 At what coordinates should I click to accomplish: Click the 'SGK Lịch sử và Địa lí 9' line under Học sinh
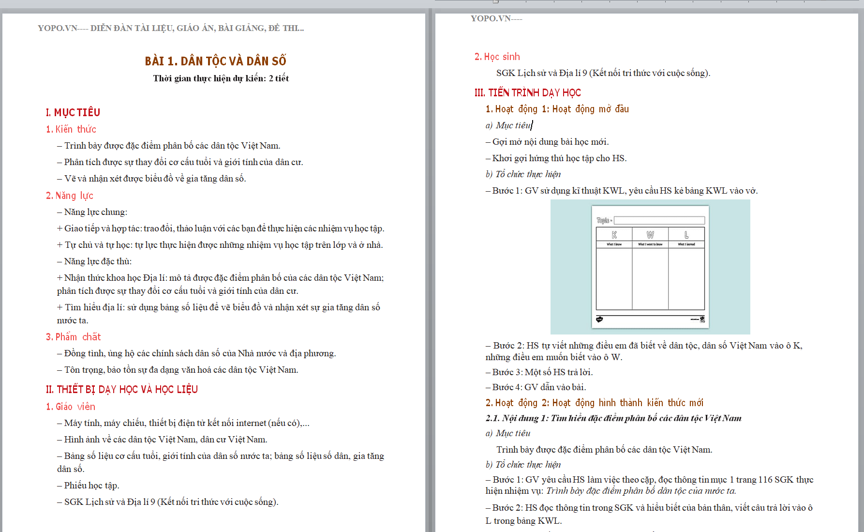tap(603, 73)
